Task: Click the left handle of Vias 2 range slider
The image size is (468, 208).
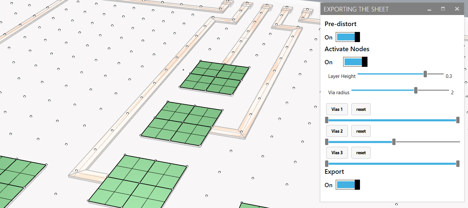Action: pos(327,142)
